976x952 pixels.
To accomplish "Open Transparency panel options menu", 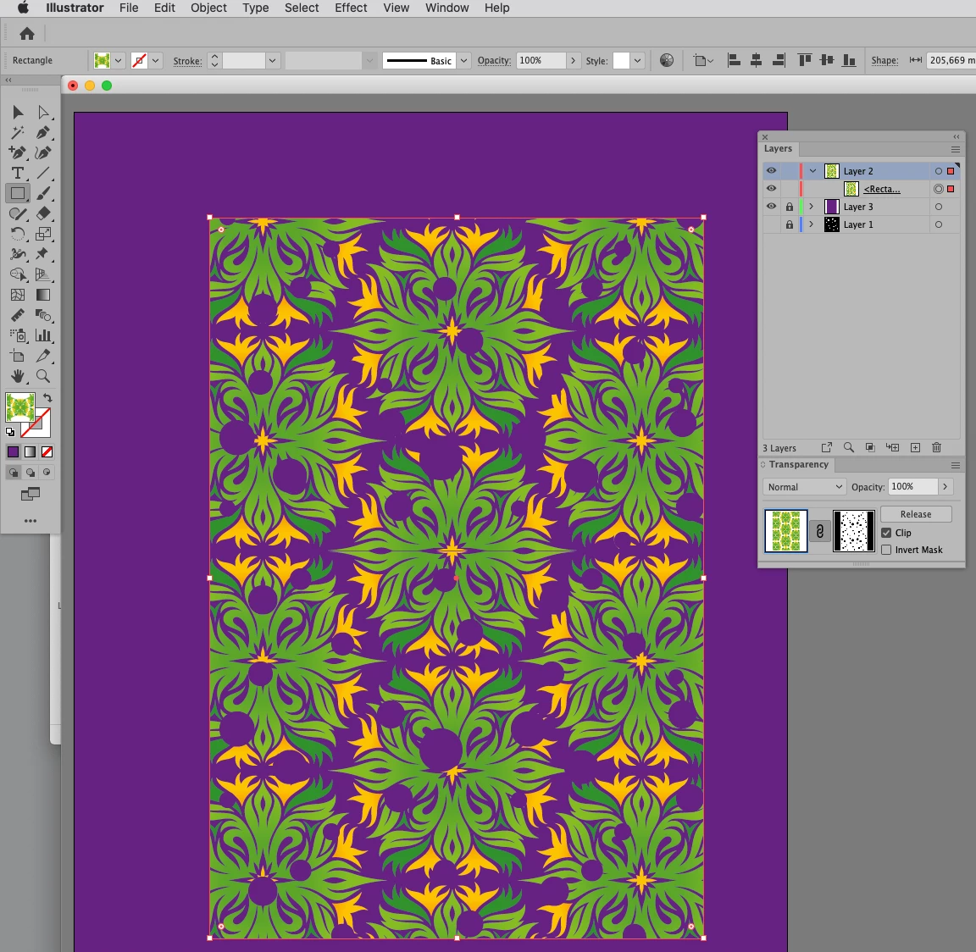I will pos(956,466).
